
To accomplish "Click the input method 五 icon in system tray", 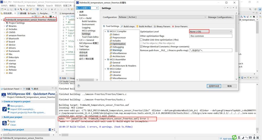I will point(239,137).
